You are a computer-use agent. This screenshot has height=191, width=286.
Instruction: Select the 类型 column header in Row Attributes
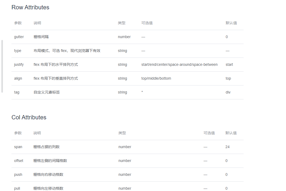(121, 23)
